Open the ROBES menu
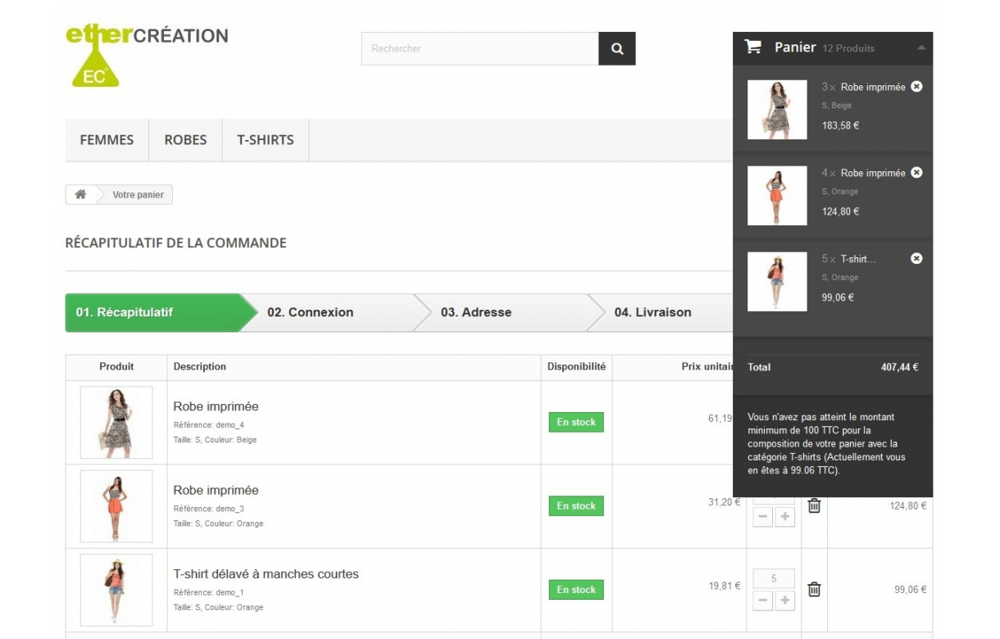This screenshot has width=1000, height=639. point(185,140)
